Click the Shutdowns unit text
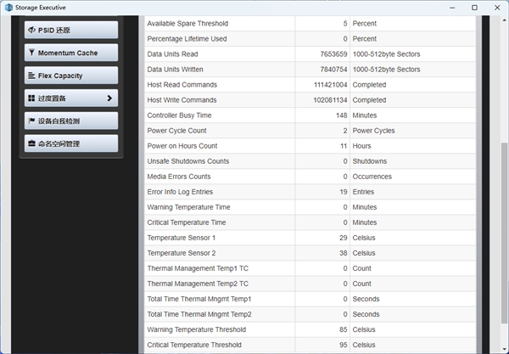The width and height of the screenshot is (509, 354). click(369, 161)
